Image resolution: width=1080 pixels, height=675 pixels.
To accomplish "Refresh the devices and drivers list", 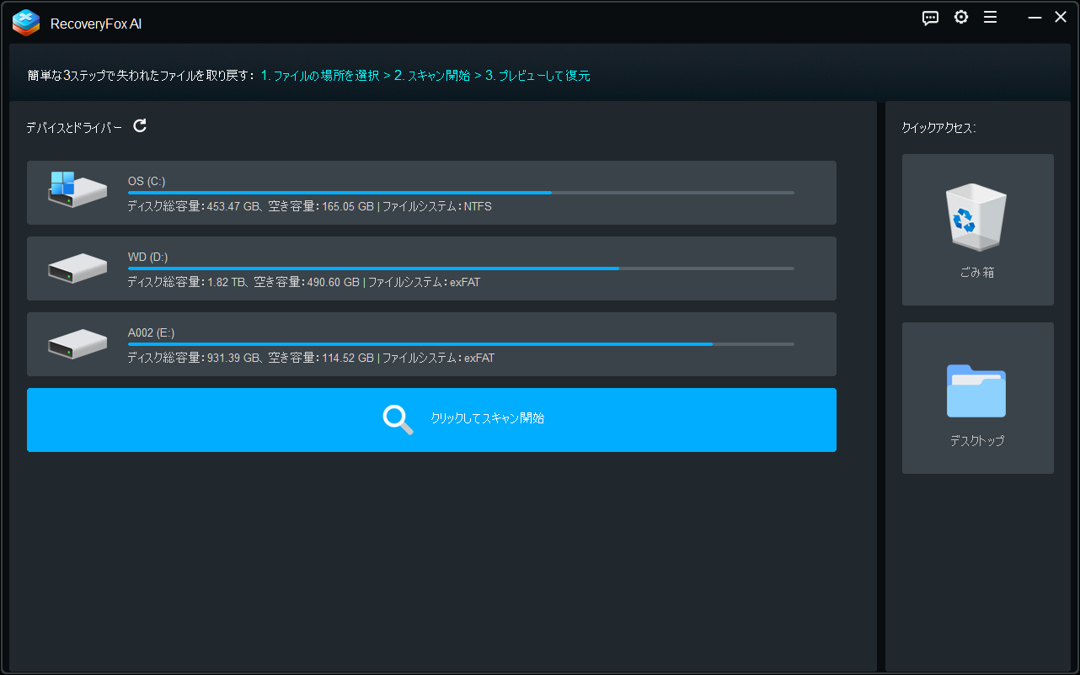I will [x=140, y=126].
